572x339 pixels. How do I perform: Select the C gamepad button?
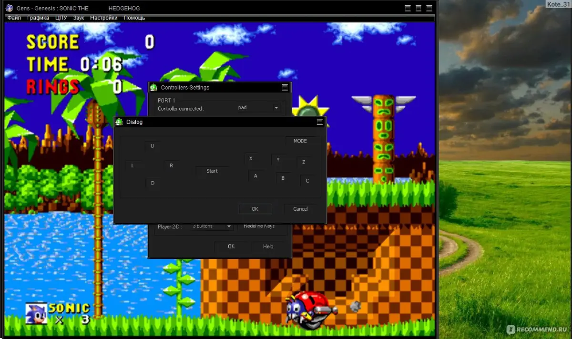click(x=307, y=181)
